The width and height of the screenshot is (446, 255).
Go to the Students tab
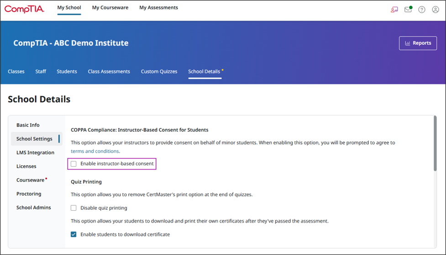[67, 71]
